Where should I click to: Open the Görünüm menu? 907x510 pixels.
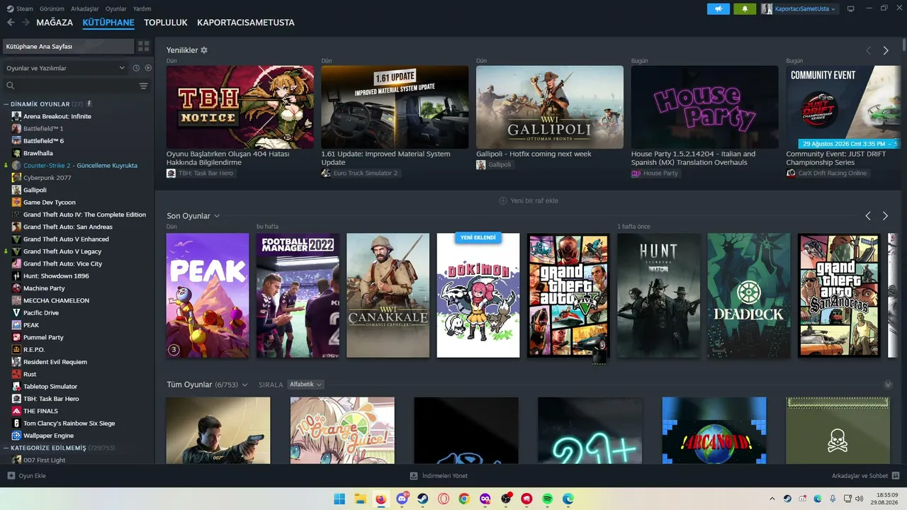[x=52, y=8]
